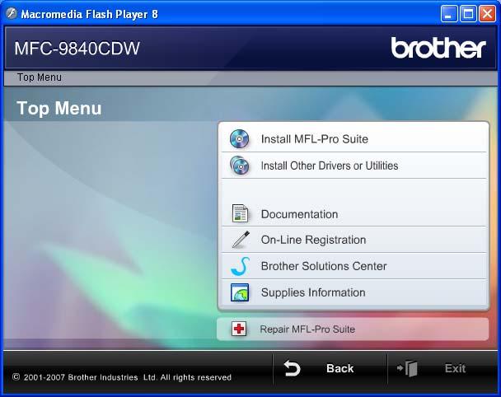Click the Macromedia Flash Player 8 title
Viewport: 501px width, 397px height.
[90, 14]
